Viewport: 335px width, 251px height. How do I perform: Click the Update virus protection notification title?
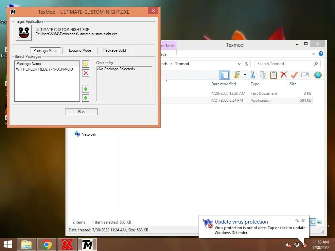(x=241, y=222)
